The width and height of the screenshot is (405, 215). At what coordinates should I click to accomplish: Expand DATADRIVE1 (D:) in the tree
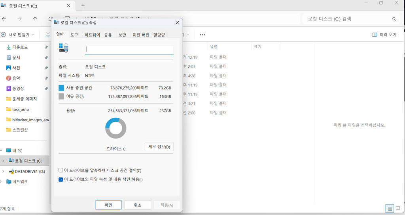tap(3, 171)
